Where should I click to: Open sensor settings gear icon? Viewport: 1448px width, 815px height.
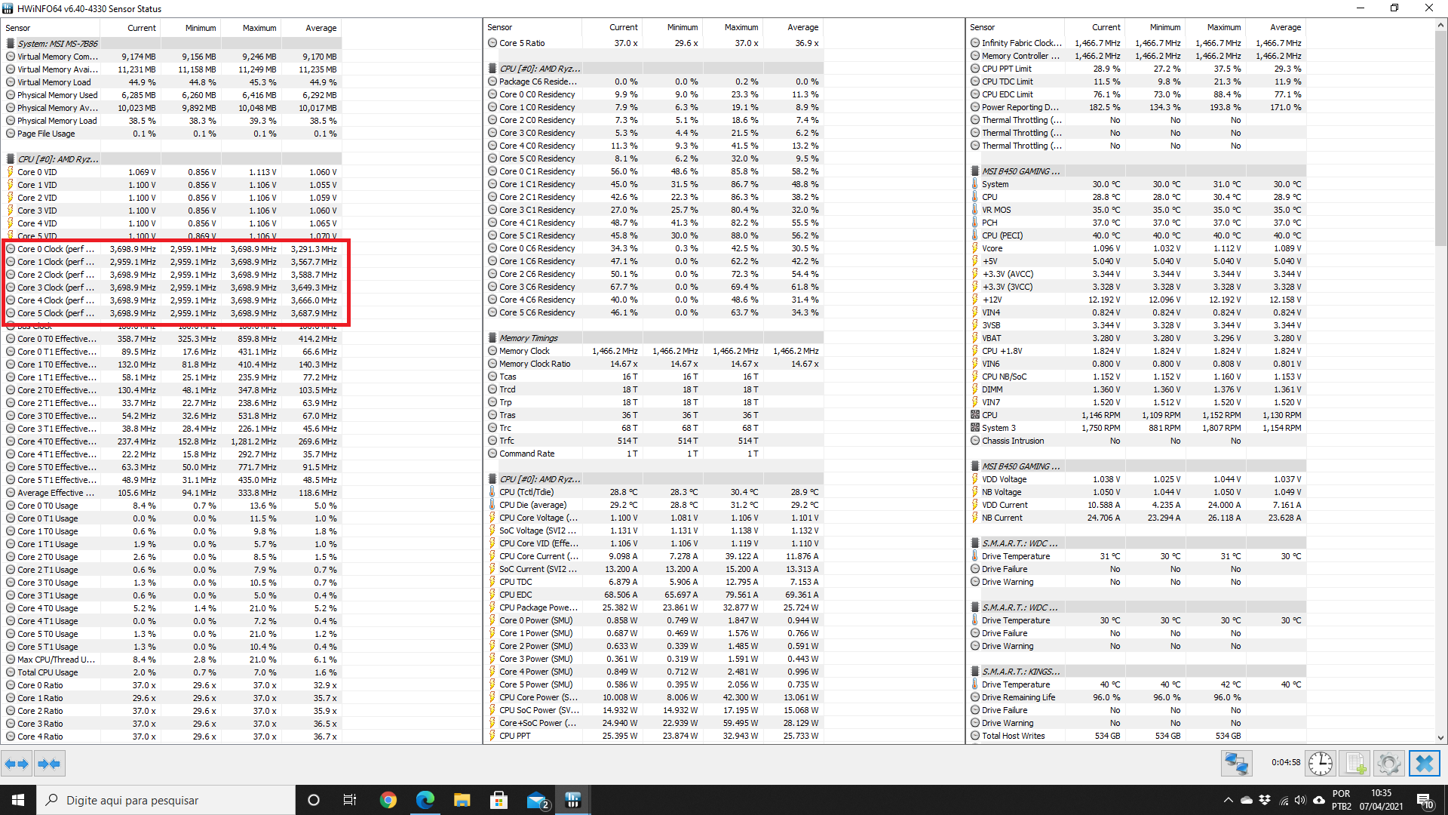click(x=1388, y=764)
